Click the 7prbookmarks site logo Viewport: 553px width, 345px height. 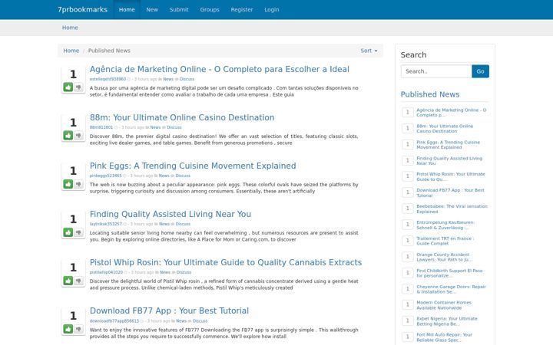pyautogui.click(x=82, y=9)
